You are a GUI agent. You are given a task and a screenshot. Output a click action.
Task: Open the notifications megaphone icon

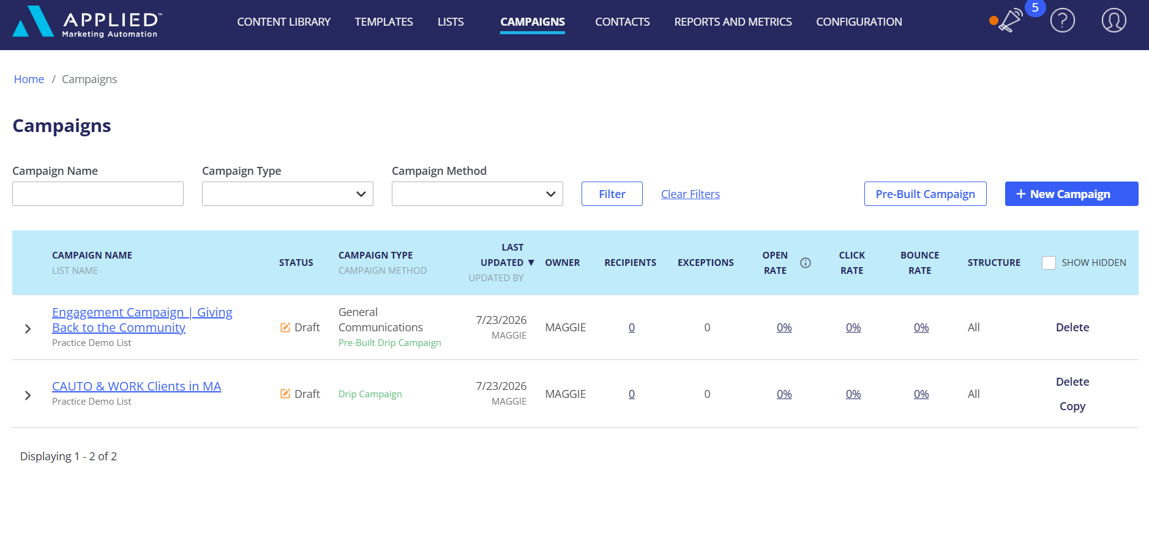click(x=1010, y=20)
